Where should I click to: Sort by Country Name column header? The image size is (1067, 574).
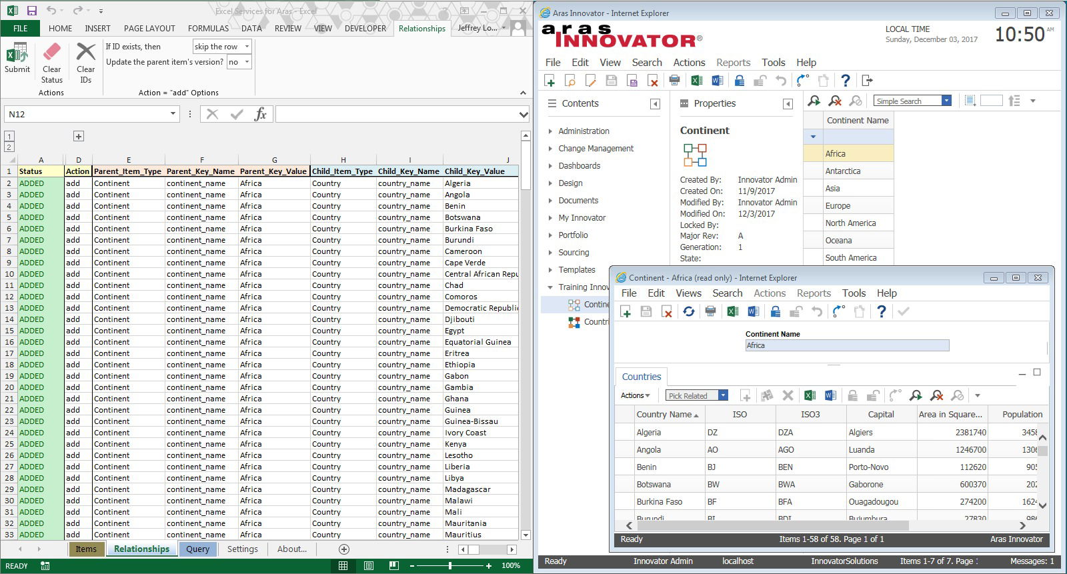(x=669, y=415)
